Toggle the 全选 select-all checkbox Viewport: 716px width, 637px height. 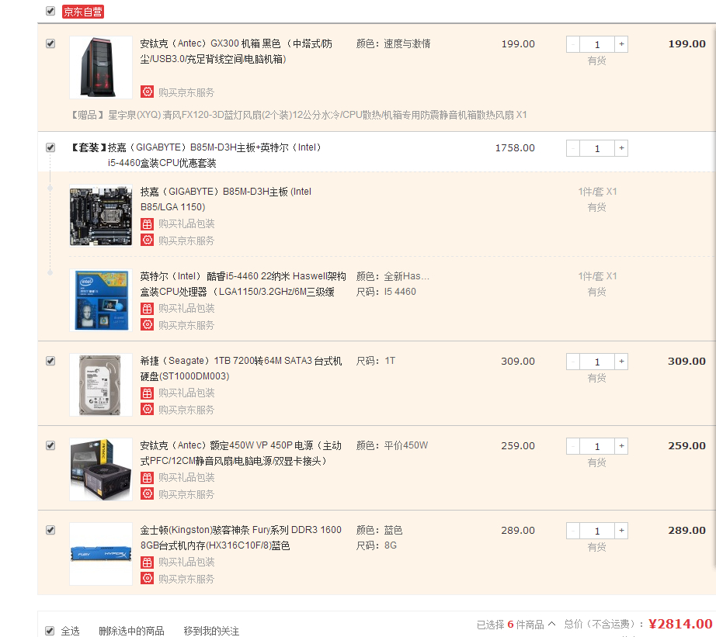pyautogui.click(x=50, y=631)
